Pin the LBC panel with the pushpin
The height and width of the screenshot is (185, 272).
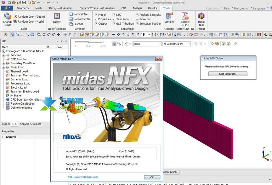(x=61, y=41)
